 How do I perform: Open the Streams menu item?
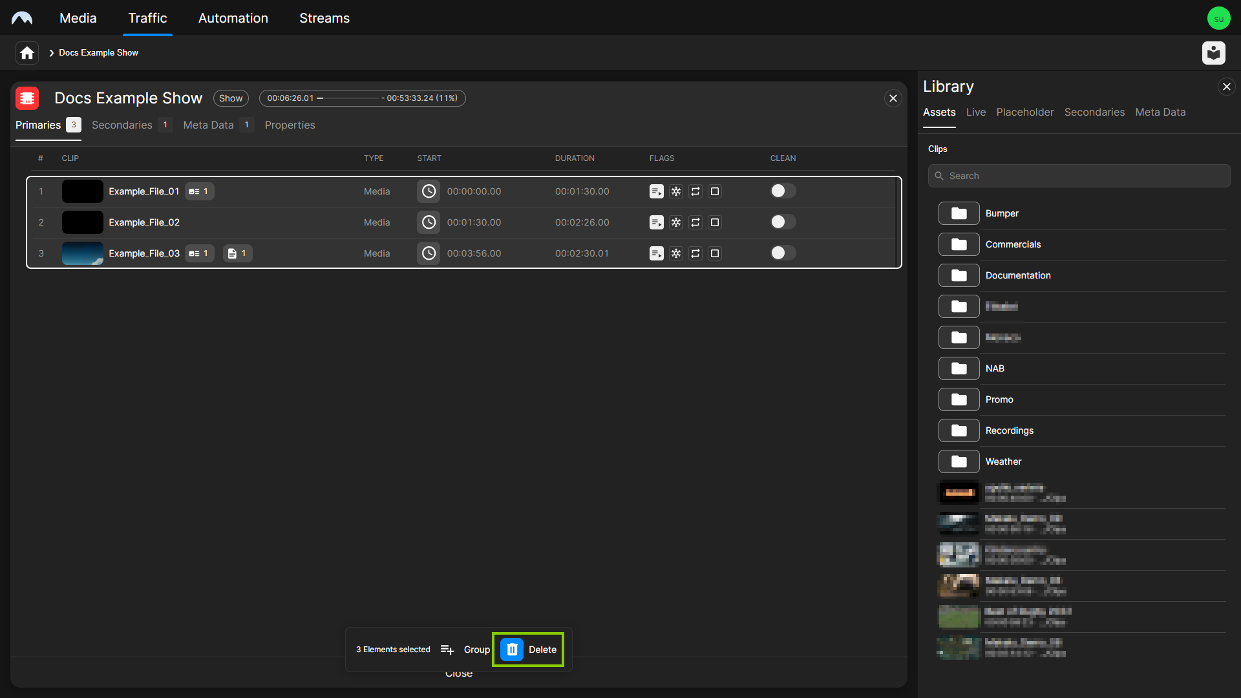pyautogui.click(x=324, y=18)
